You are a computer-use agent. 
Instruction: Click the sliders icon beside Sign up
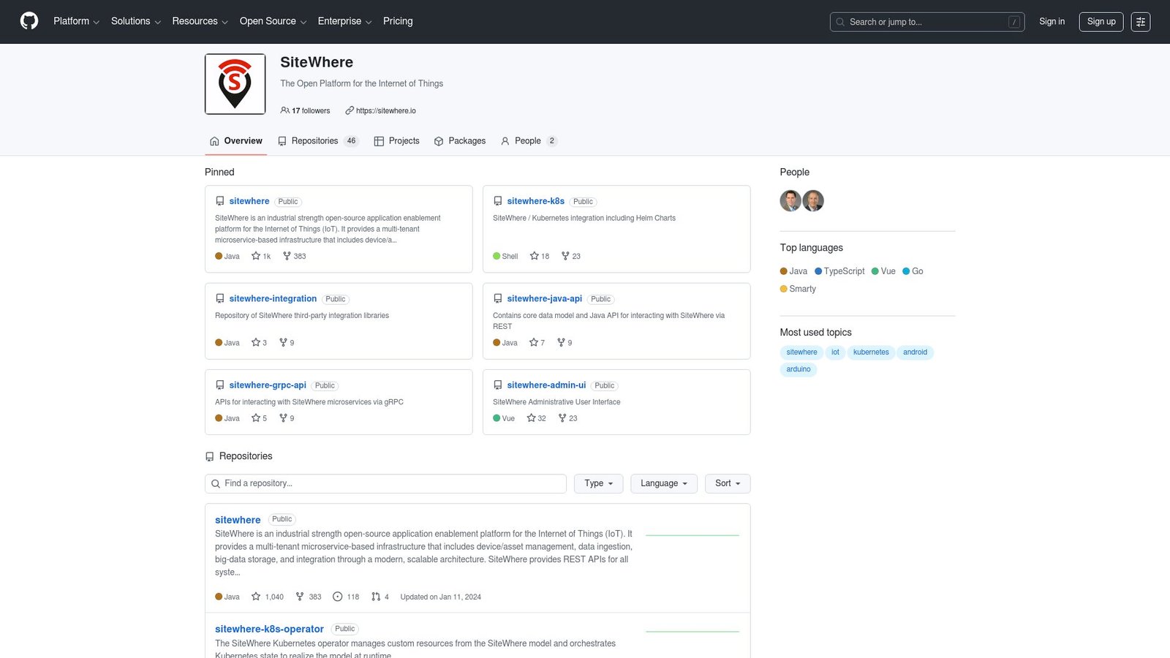pos(1141,22)
